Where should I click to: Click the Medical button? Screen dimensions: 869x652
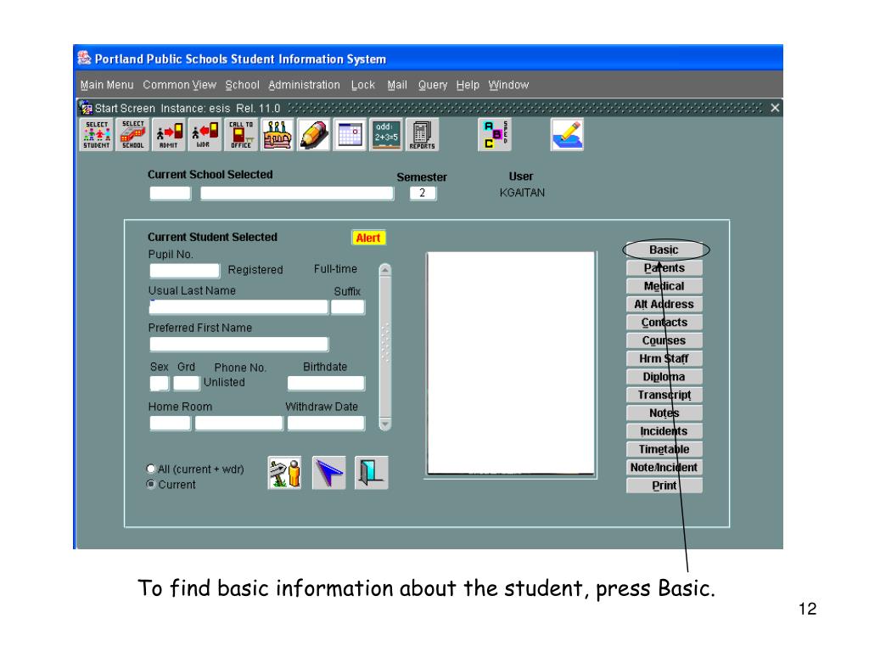(664, 286)
